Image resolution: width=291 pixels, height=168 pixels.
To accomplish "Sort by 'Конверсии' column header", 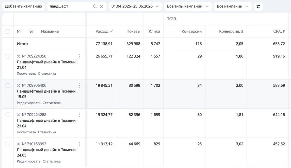I will click(x=191, y=32).
